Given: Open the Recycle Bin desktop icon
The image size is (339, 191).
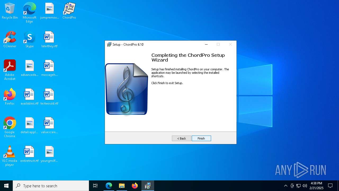Looking at the screenshot, I should [x=10, y=11].
